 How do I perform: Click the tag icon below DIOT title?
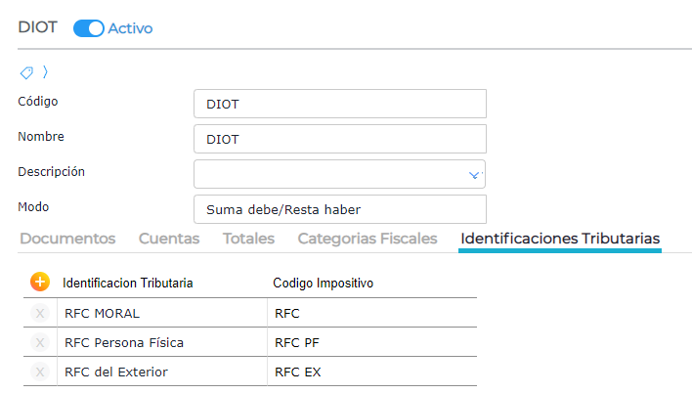pos(26,72)
